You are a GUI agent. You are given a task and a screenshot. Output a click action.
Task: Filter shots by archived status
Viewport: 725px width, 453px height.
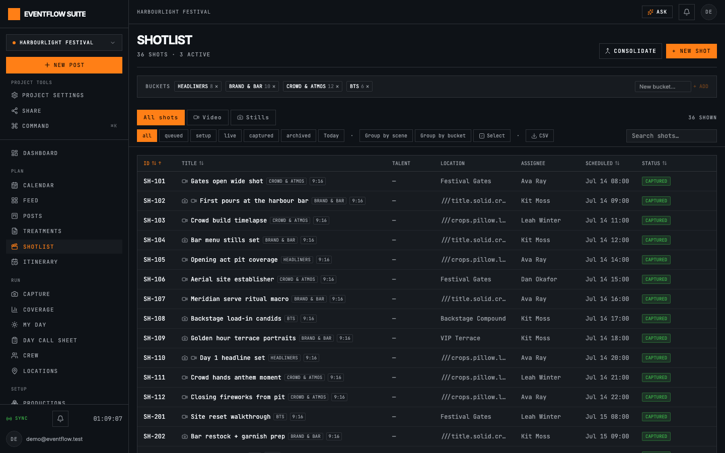click(299, 136)
